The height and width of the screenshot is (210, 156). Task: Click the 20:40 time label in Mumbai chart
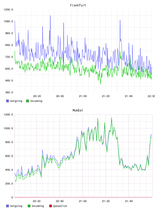60,201
